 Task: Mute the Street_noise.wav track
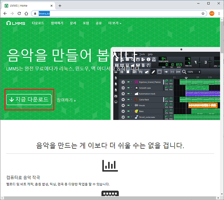(x=128, y=117)
